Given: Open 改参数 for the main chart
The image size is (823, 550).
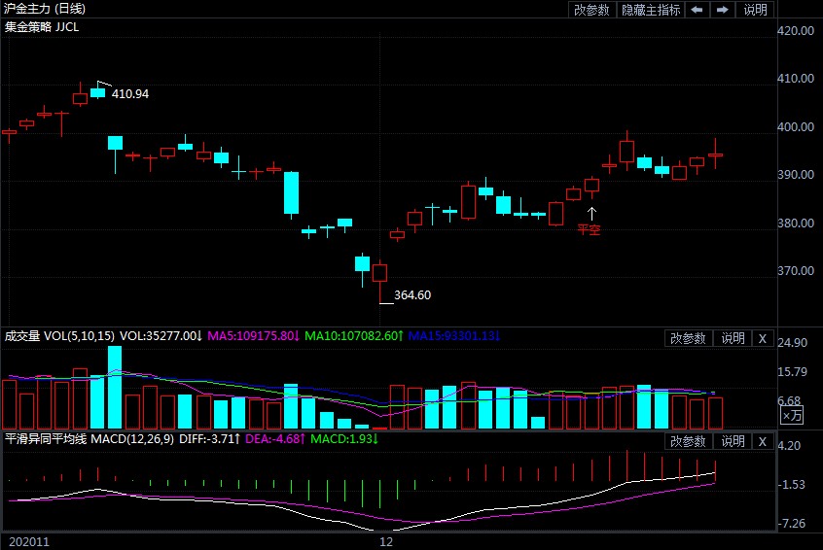Looking at the screenshot, I should point(591,10).
